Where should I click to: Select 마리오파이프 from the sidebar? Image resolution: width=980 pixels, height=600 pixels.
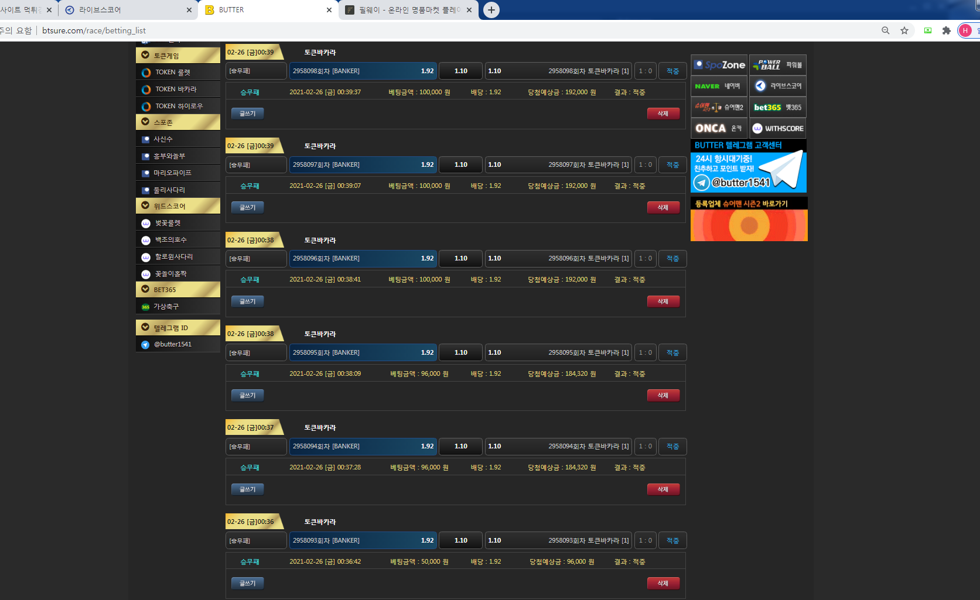click(172, 173)
